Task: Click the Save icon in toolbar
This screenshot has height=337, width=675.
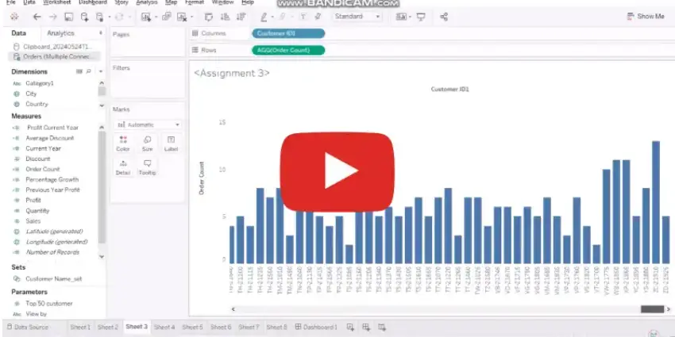Action: point(68,17)
